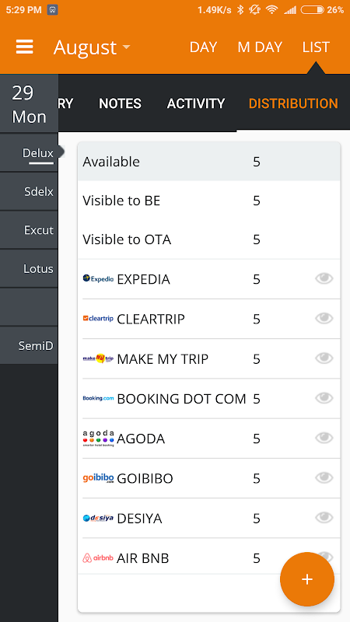Switch to M DAY view
The width and height of the screenshot is (350, 622).
(x=260, y=47)
